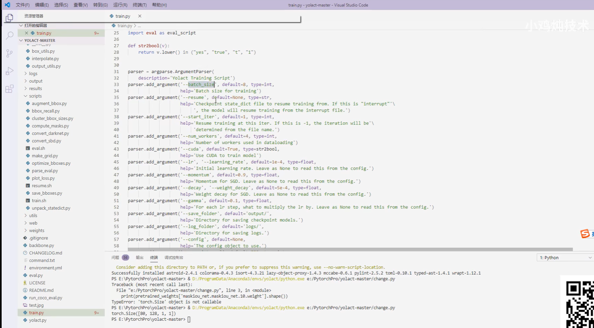
Task: Open the 编辑(E) menu
Action: tap(42, 5)
